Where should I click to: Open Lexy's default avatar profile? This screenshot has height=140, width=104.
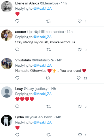click(x=7, y=92)
